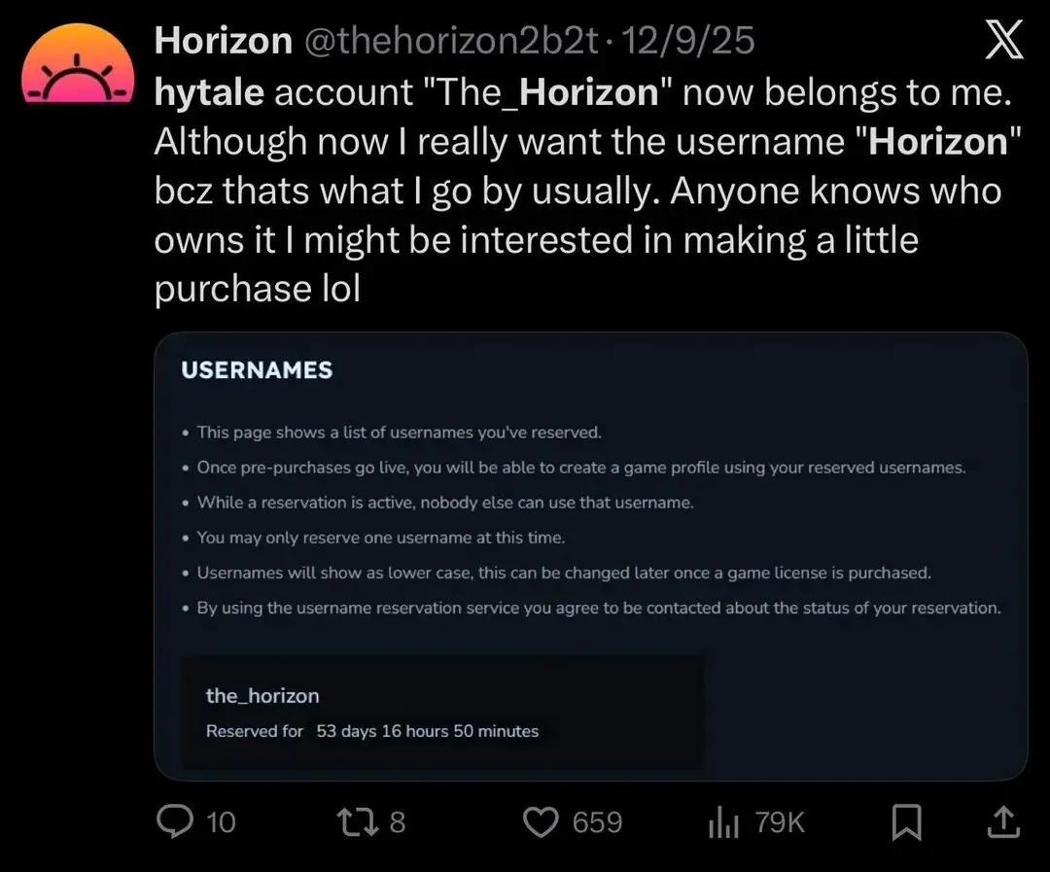
Task: Click the 79K views count
Action: pos(780,822)
